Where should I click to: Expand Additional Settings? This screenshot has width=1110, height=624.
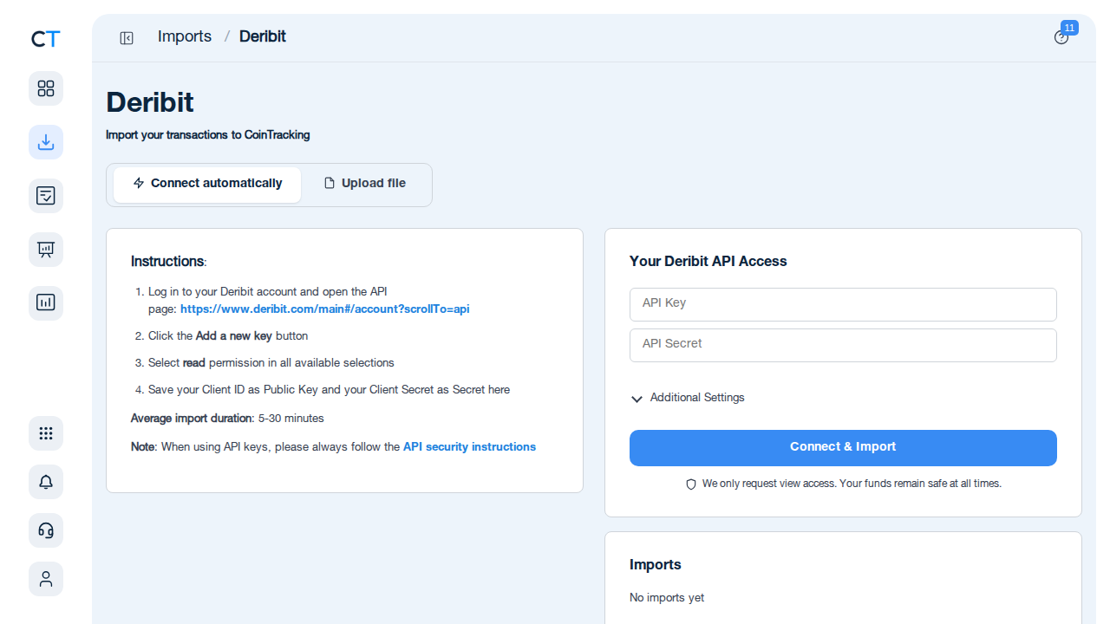688,398
